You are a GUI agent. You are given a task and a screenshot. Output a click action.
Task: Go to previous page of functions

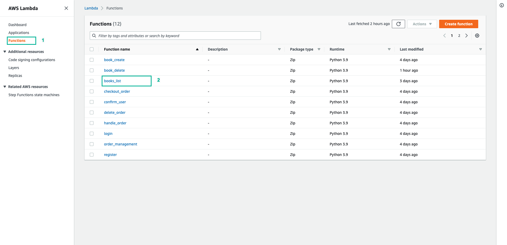(444, 36)
